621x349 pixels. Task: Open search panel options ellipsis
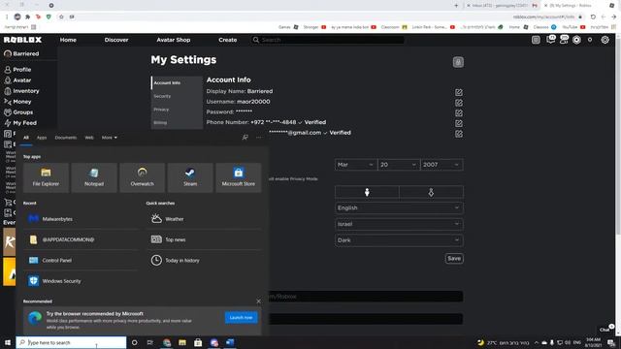tap(259, 138)
